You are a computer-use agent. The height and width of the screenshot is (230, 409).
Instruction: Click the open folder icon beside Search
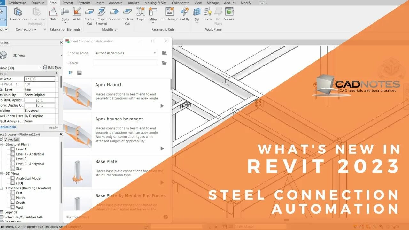165,63
